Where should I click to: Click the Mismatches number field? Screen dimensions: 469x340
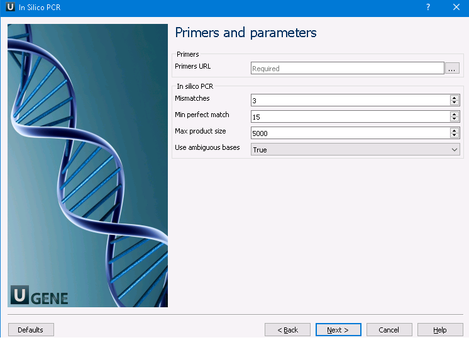click(350, 100)
